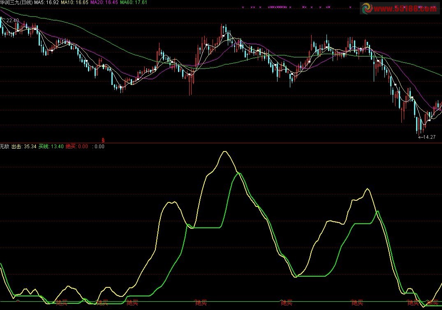Click the horizontal divider between the two chart panes

[221, 143]
